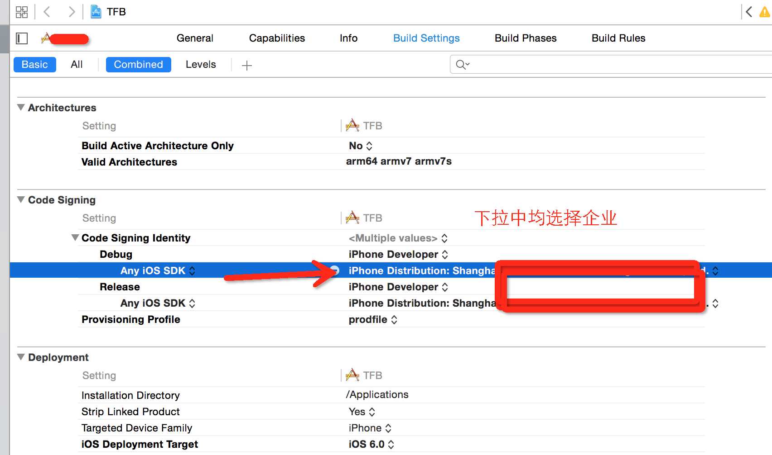Switch to the Capabilities tab

[x=277, y=38]
